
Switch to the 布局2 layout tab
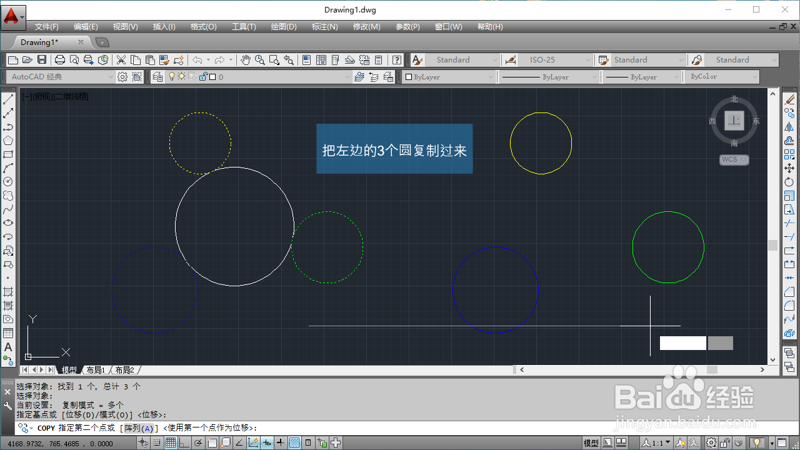coord(124,370)
